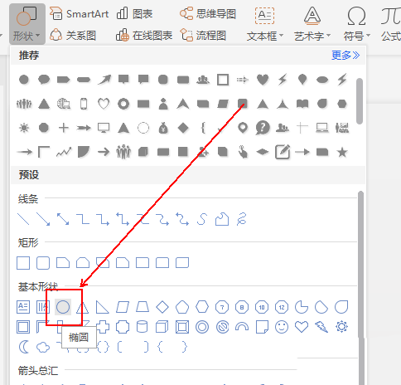
Task: Open the 形状 shapes dropdown
Action: 27,24
